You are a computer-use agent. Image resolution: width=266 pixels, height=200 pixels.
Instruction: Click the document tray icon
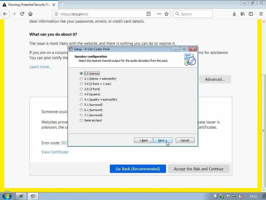click(x=215, y=196)
